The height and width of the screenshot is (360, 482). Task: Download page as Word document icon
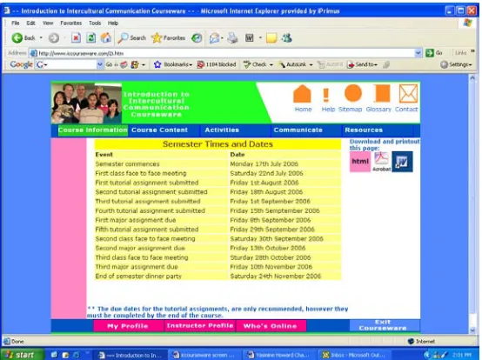coord(402,162)
